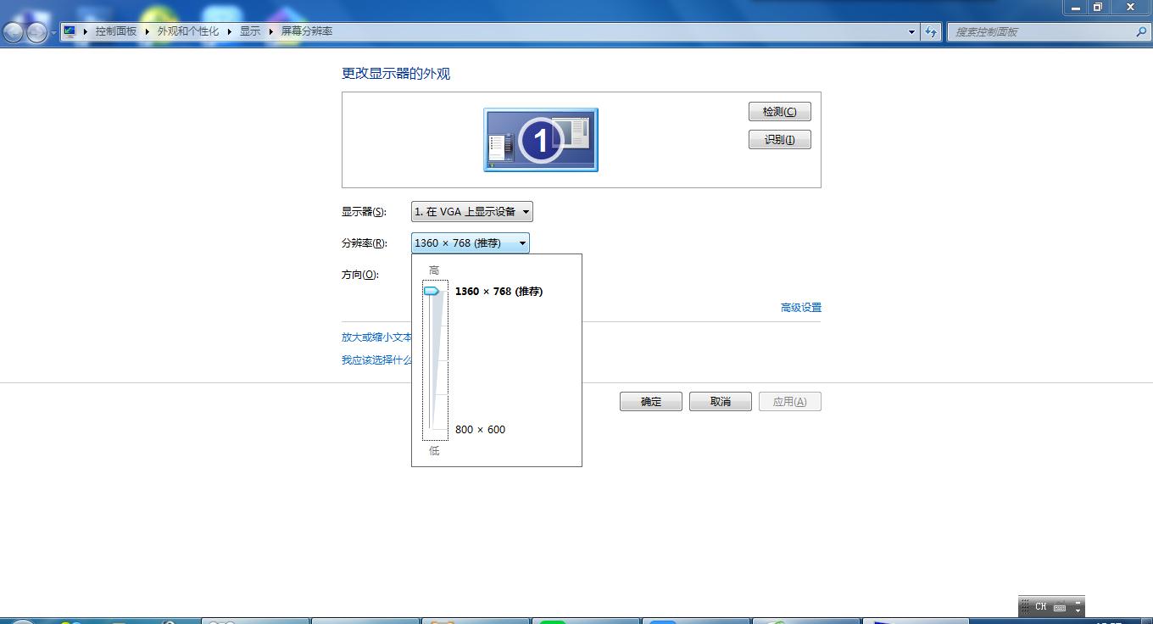Click the 识别(I) button

[780, 140]
